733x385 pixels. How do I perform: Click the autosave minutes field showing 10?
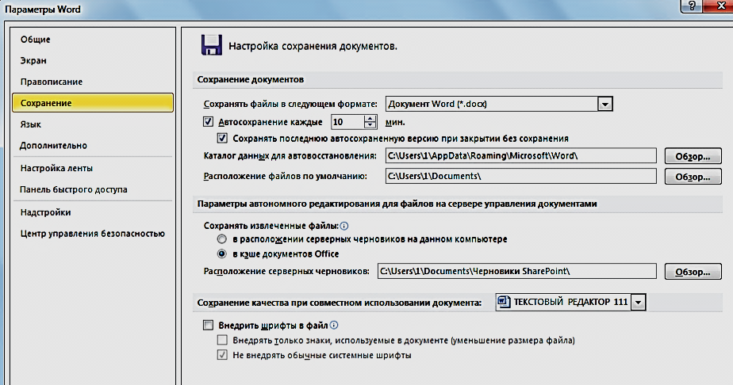click(347, 122)
